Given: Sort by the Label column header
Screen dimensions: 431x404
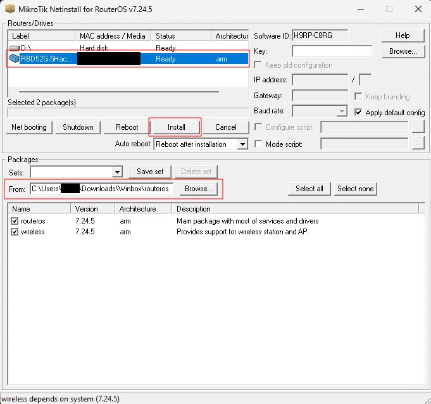Looking at the screenshot, I should [x=42, y=35].
